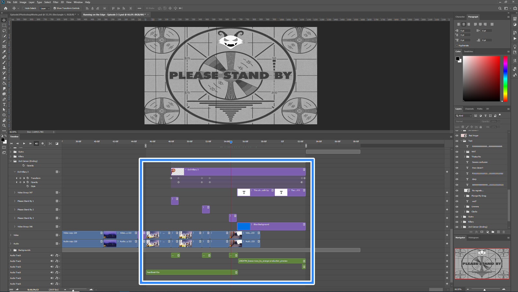Open the Window menu
The width and height of the screenshot is (518, 292).
click(x=78, y=2)
